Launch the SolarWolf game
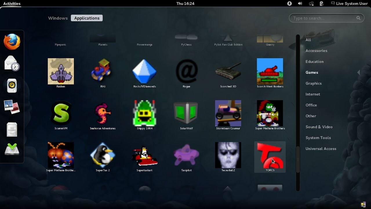The width and height of the screenshot is (371, 209). [186, 113]
